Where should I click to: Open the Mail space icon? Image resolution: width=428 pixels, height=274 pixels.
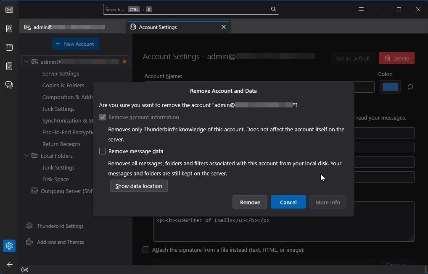(9, 10)
